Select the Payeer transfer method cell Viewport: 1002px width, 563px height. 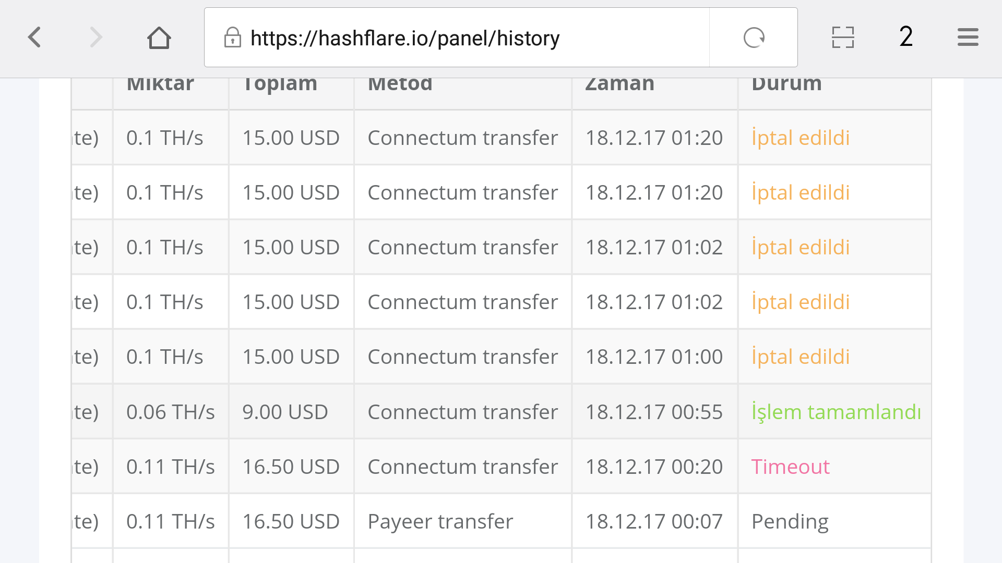(463, 521)
